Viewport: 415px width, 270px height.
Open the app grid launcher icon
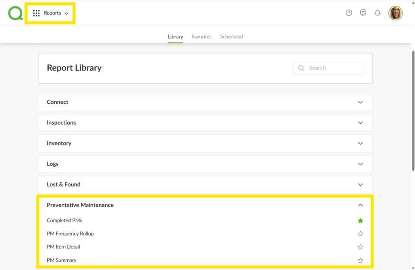pyautogui.click(x=36, y=13)
